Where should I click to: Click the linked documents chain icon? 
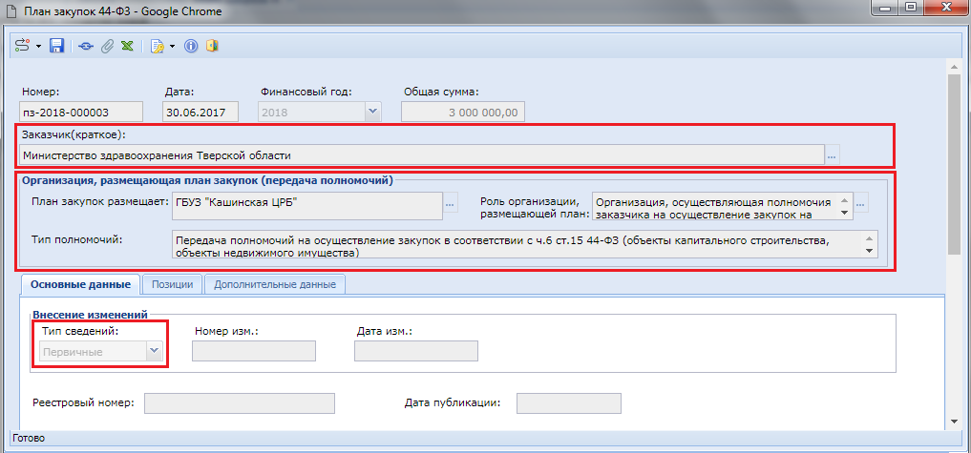pyautogui.click(x=87, y=46)
